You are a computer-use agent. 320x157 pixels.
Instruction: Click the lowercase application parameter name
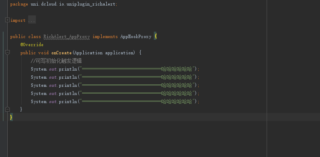pos(119,53)
